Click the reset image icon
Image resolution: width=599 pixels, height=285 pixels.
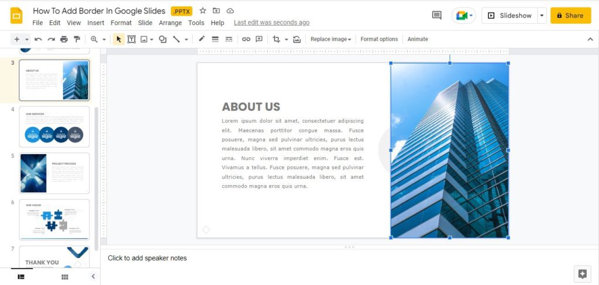(297, 39)
